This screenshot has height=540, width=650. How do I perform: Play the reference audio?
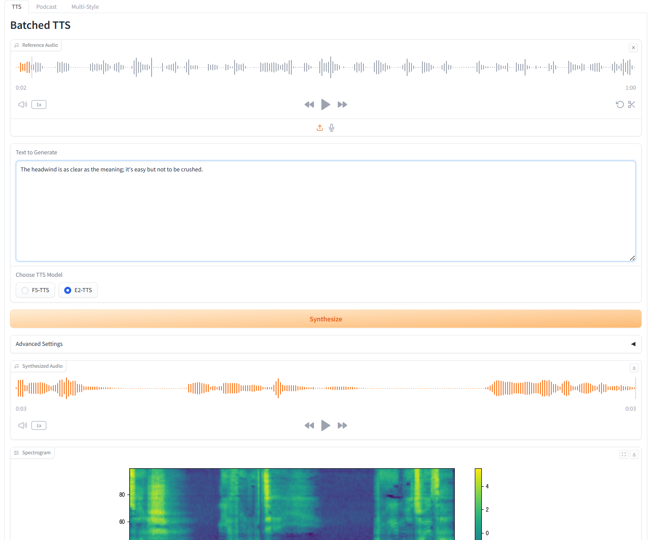pos(325,105)
